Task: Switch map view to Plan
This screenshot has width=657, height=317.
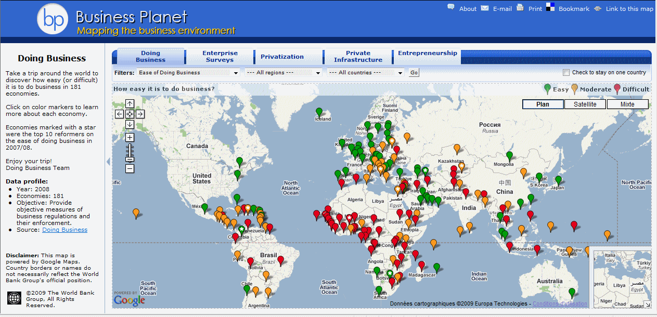Action: (x=543, y=104)
